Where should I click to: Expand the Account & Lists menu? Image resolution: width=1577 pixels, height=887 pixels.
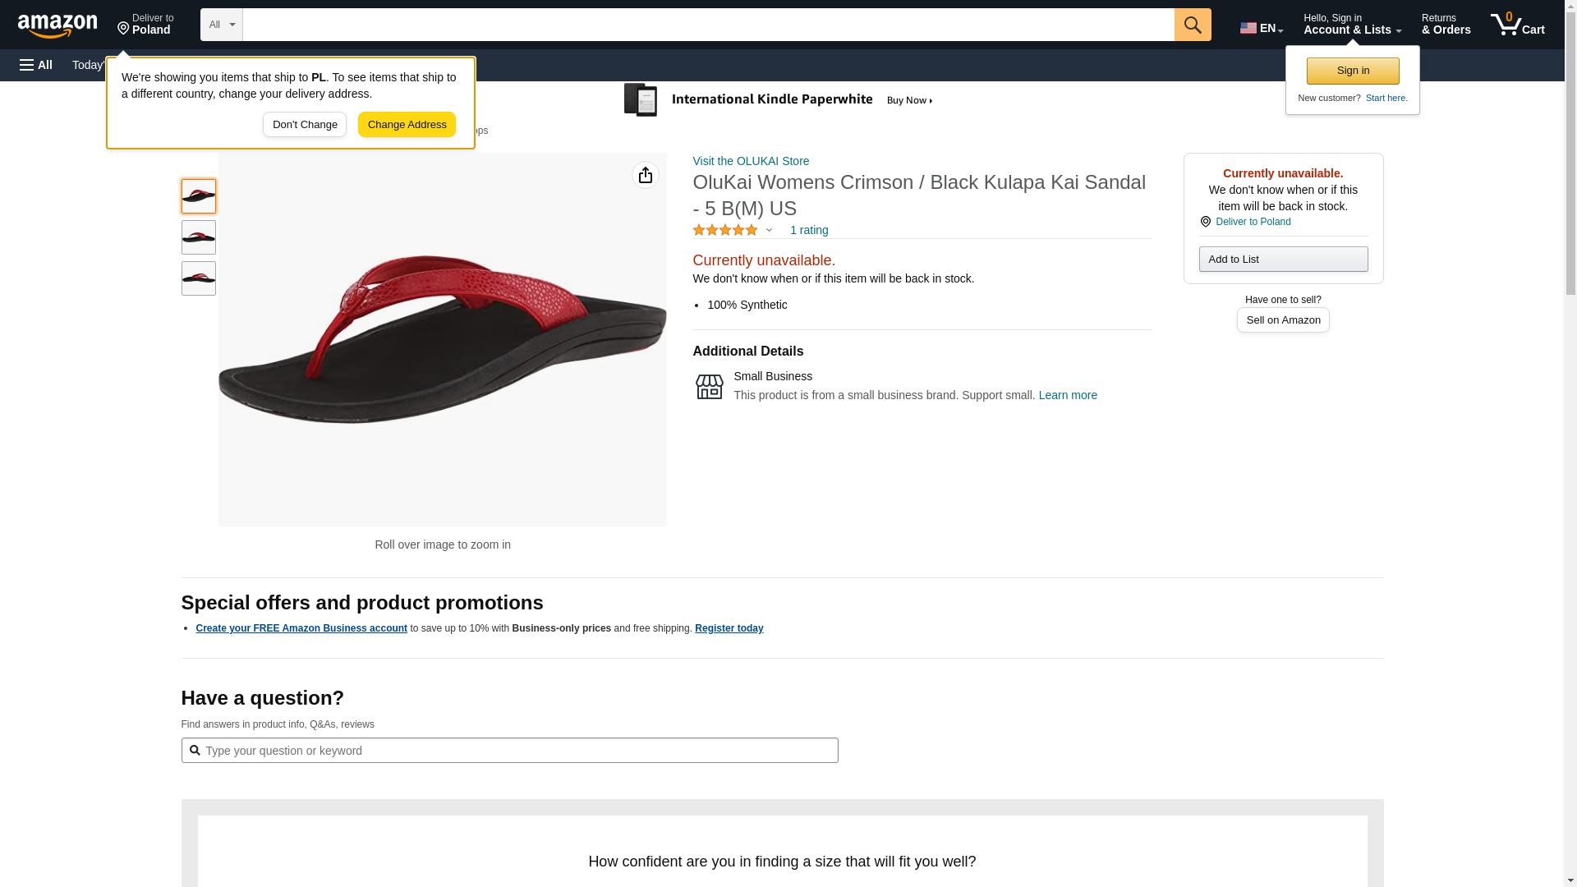pyautogui.click(x=1352, y=25)
